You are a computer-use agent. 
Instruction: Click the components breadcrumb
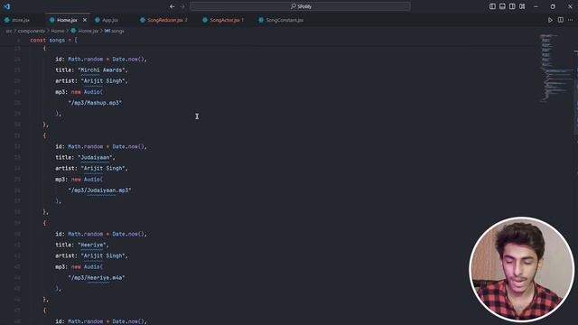pos(32,31)
